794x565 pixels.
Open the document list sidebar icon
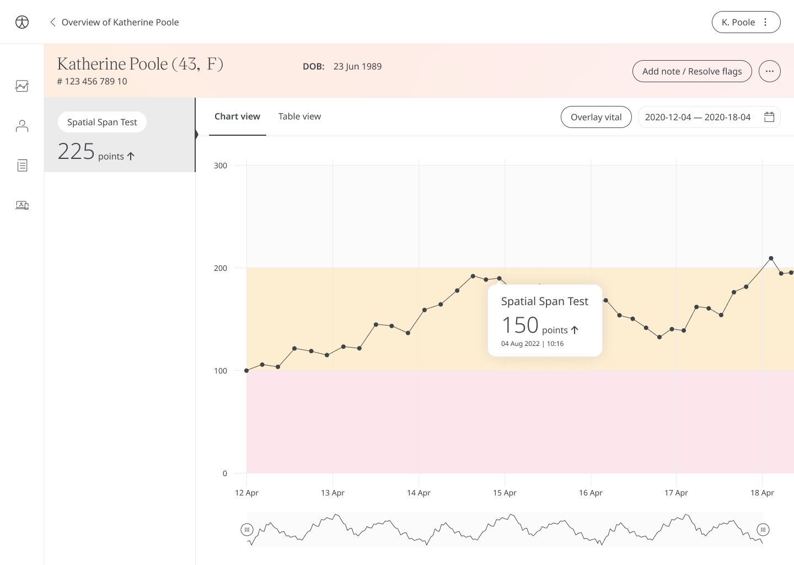(22, 166)
